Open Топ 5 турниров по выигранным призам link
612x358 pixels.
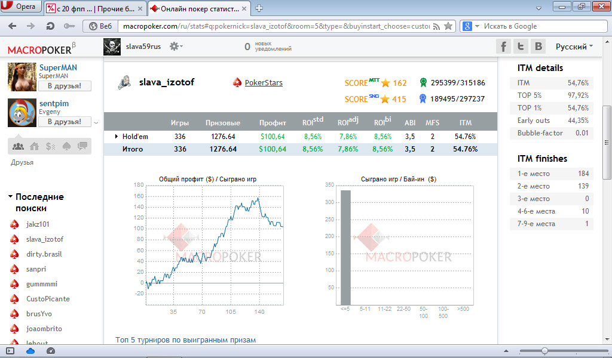(185, 340)
